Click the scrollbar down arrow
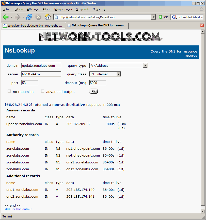 [x=203, y=211]
